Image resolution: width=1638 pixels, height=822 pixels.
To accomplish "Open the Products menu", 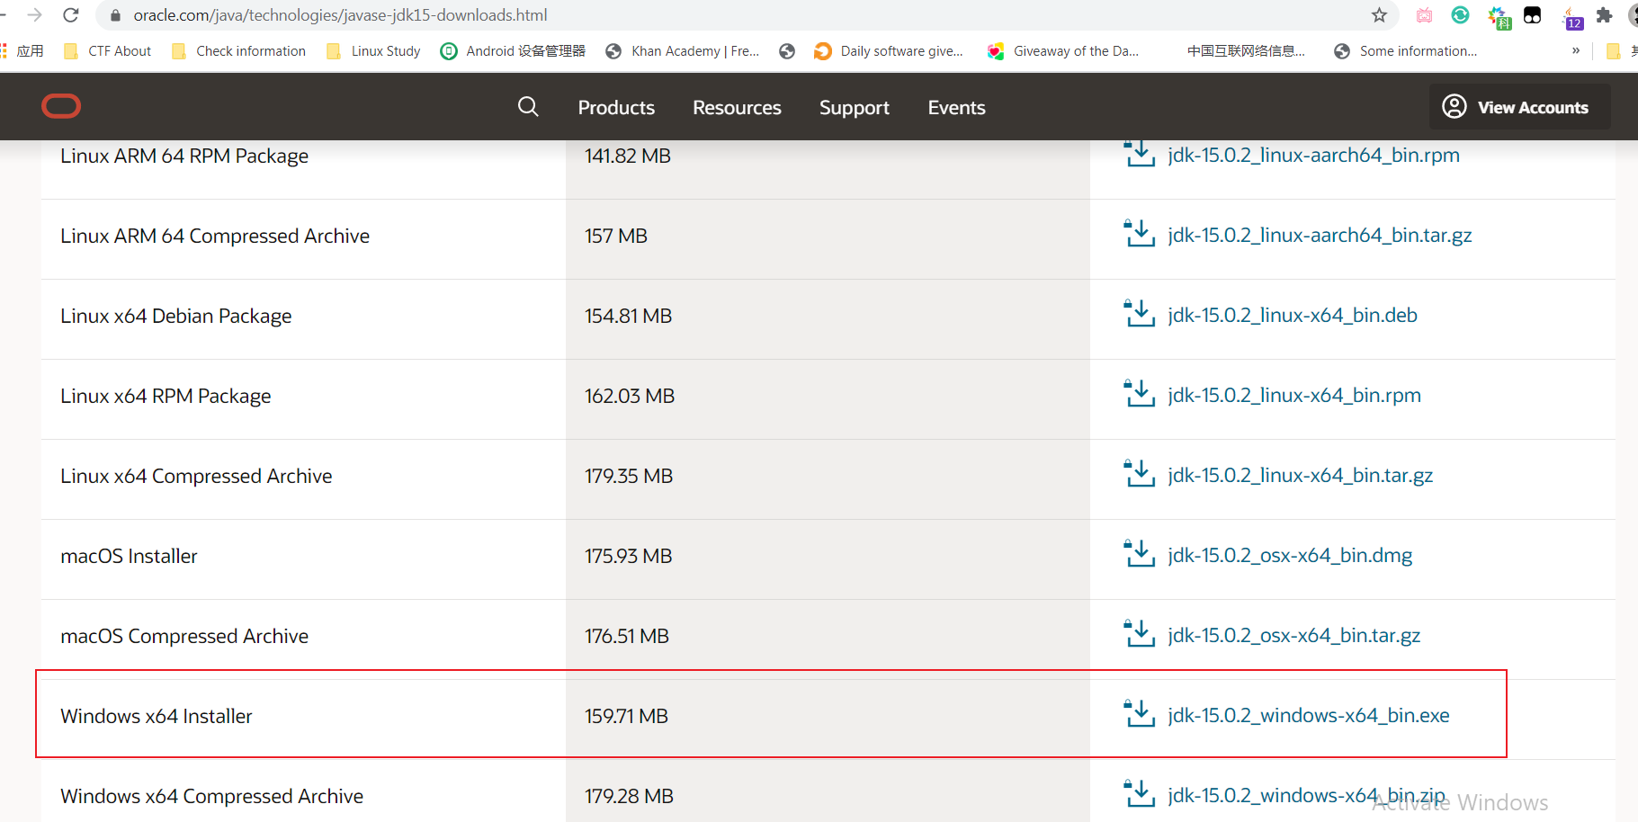I will point(616,108).
